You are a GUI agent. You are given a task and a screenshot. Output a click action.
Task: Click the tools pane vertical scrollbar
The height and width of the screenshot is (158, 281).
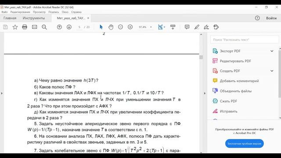tap(280, 74)
